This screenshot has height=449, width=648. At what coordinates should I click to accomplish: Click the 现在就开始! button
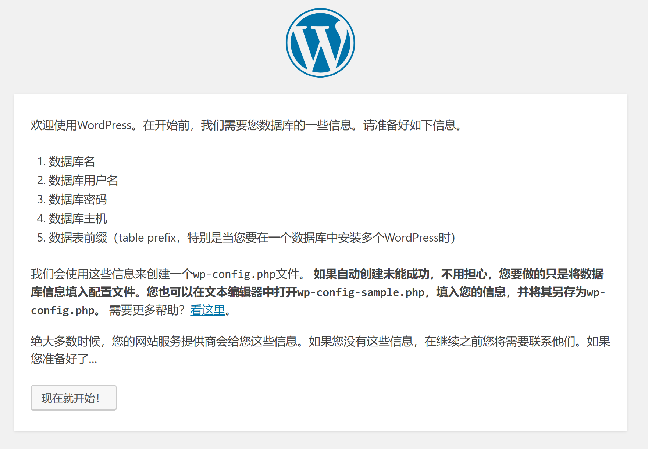74,398
